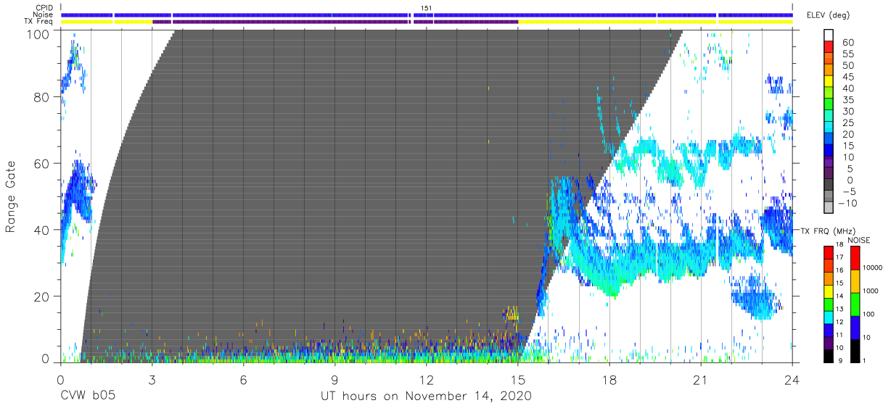Click the green 13–14 MHz TX FRQ swatch

click(830, 303)
